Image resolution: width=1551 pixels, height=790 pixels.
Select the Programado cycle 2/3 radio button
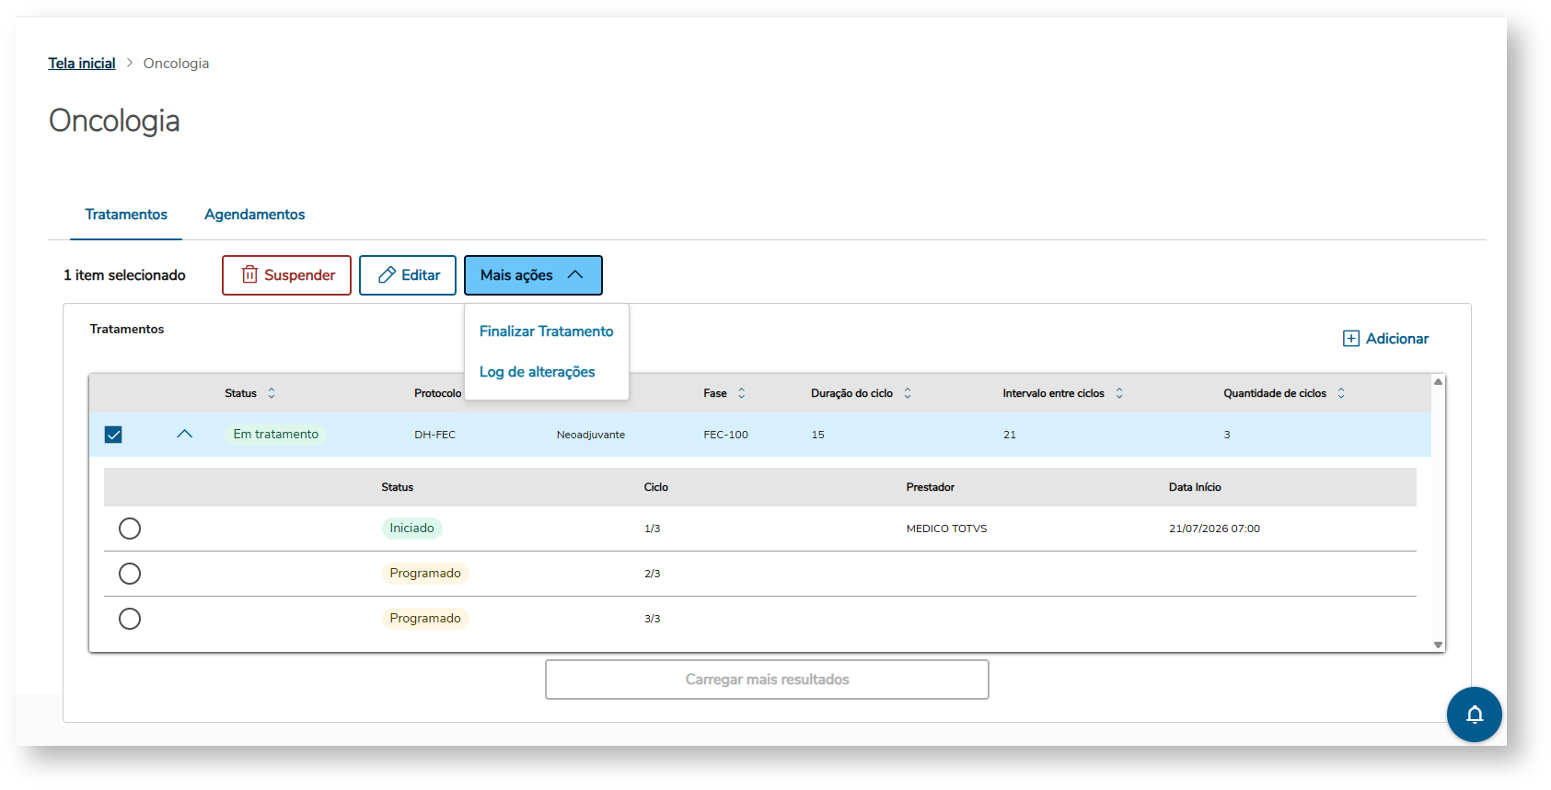coord(130,574)
